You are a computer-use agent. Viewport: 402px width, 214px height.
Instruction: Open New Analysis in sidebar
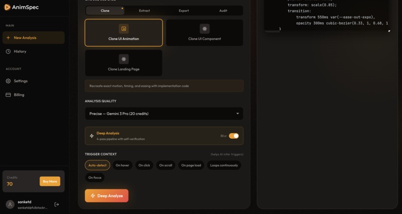[x=33, y=38]
